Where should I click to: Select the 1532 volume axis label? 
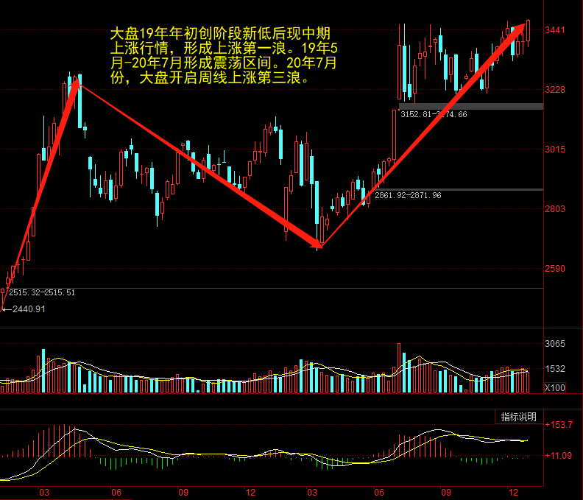[x=554, y=369]
